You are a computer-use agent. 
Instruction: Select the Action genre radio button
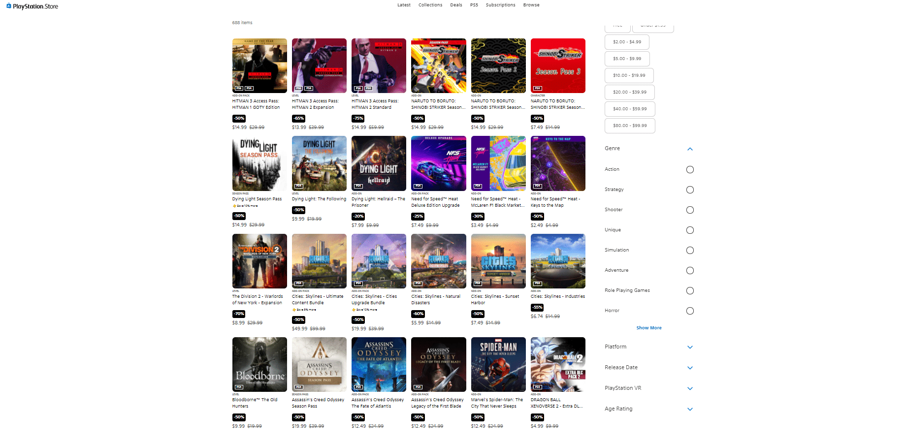click(690, 170)
